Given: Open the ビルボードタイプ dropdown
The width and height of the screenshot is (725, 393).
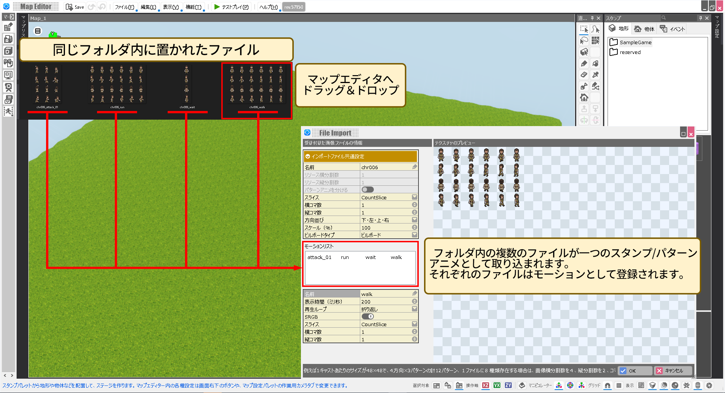Looking at the screenshot, I should [414, 235].
